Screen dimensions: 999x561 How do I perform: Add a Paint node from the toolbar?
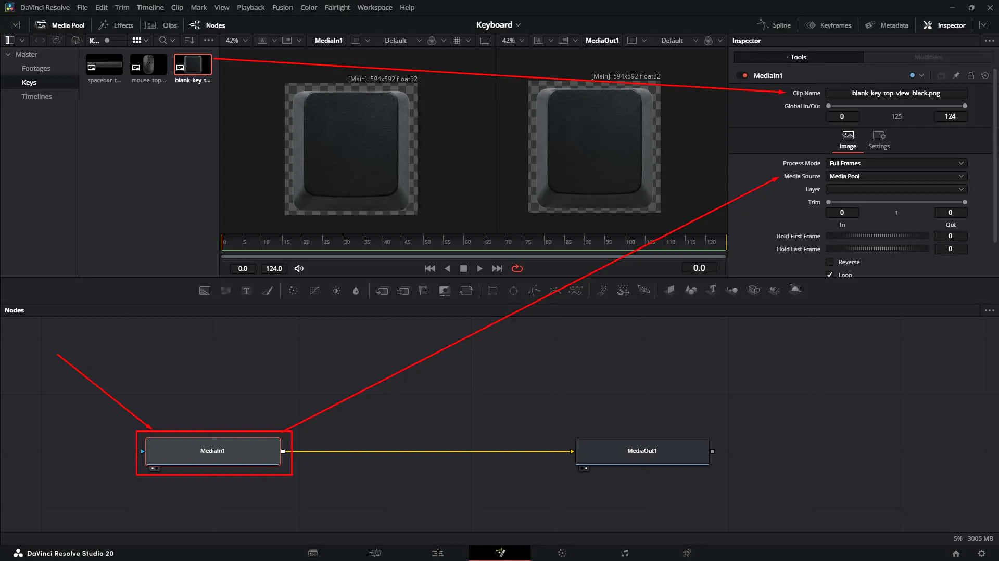pyautogui.click(x=267, y=291)
